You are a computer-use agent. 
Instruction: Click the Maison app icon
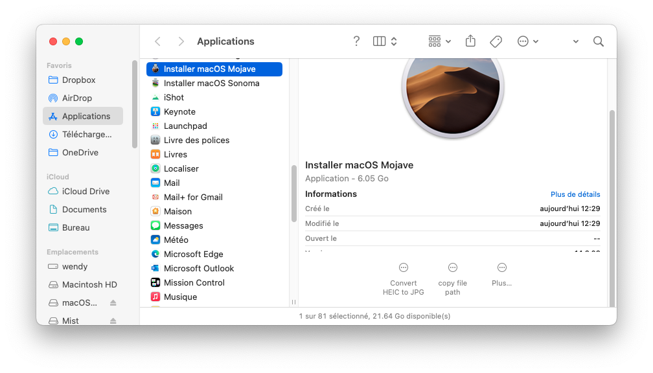(155, 211)
